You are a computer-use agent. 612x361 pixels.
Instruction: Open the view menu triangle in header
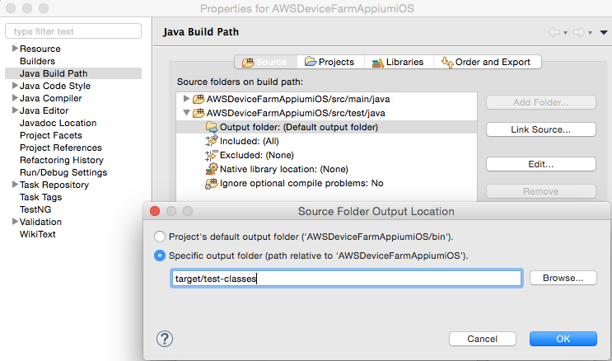(x=604, y=32)
